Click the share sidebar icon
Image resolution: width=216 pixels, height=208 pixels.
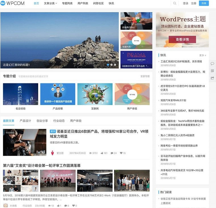tap(212, 78)
